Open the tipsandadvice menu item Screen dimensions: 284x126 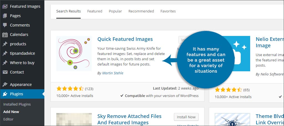pyautogui.click(x=22, y=53)
